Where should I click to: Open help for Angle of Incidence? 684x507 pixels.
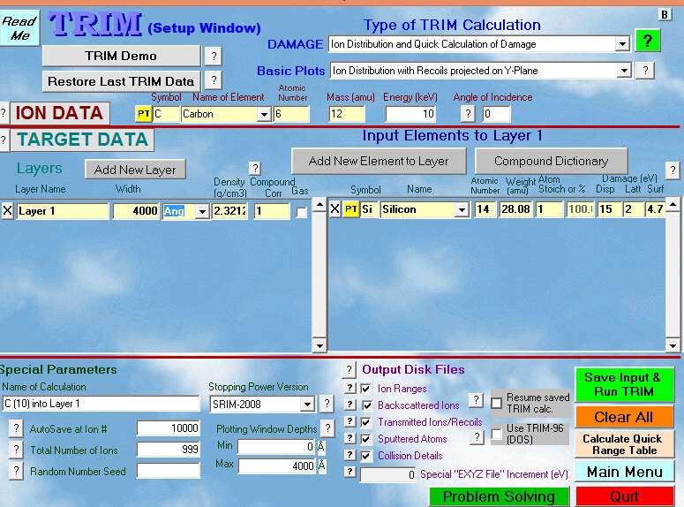(468, 114)
